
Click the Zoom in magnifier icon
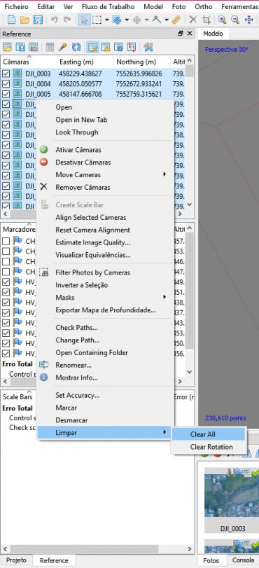[x=223, y=20]
